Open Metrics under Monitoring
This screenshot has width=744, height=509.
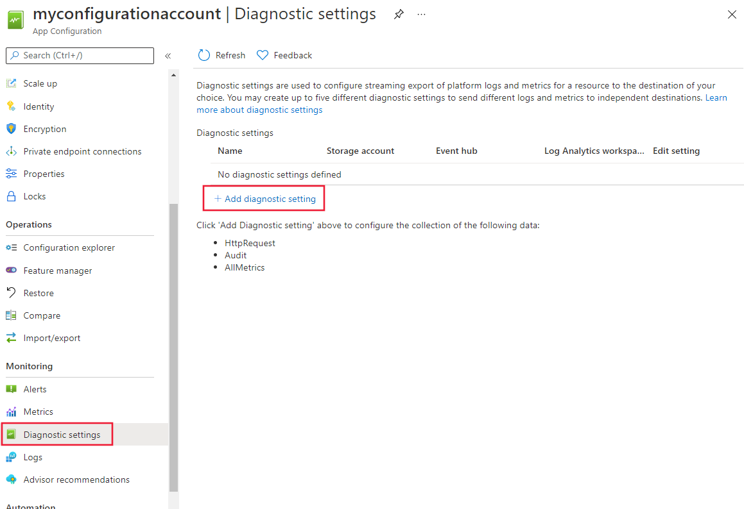tap(39, 411)
